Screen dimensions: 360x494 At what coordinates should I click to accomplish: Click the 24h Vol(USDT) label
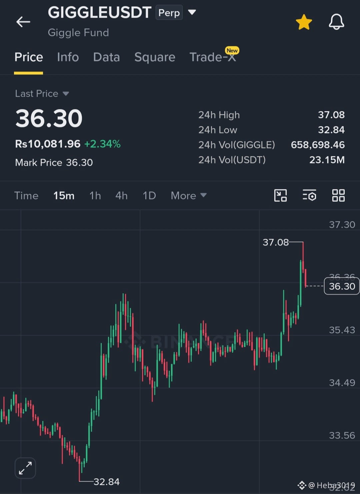click(x=232, y=160)
